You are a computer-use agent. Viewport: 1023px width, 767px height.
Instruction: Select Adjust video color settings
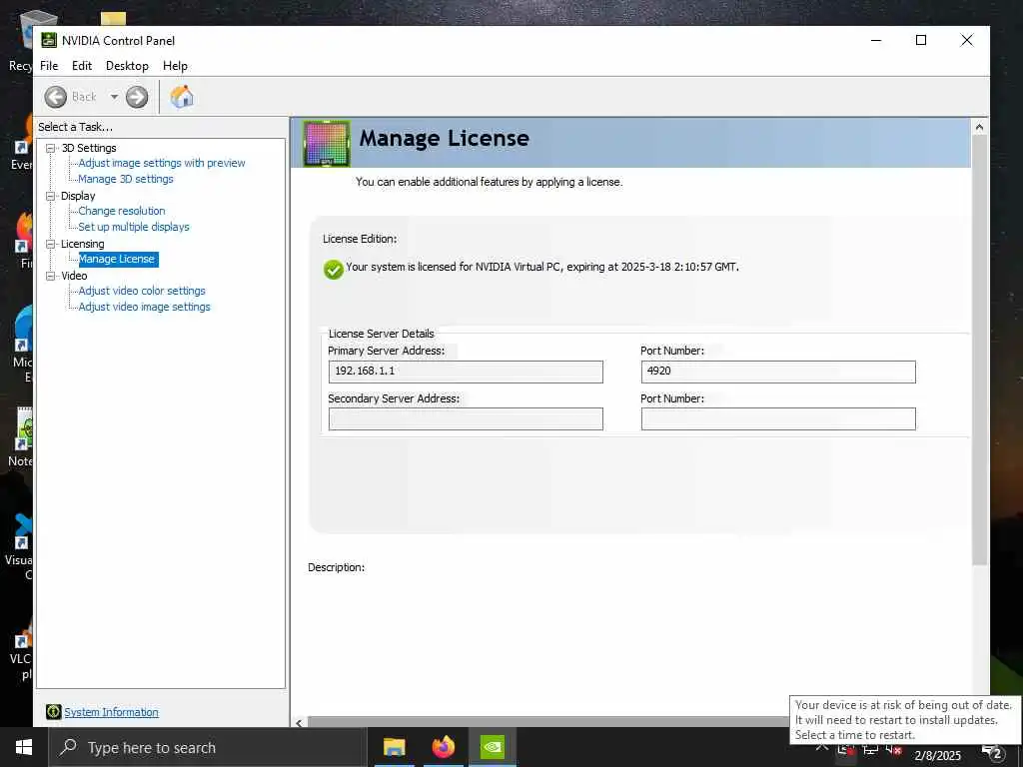pyautogui.click(x=142, y=291)
